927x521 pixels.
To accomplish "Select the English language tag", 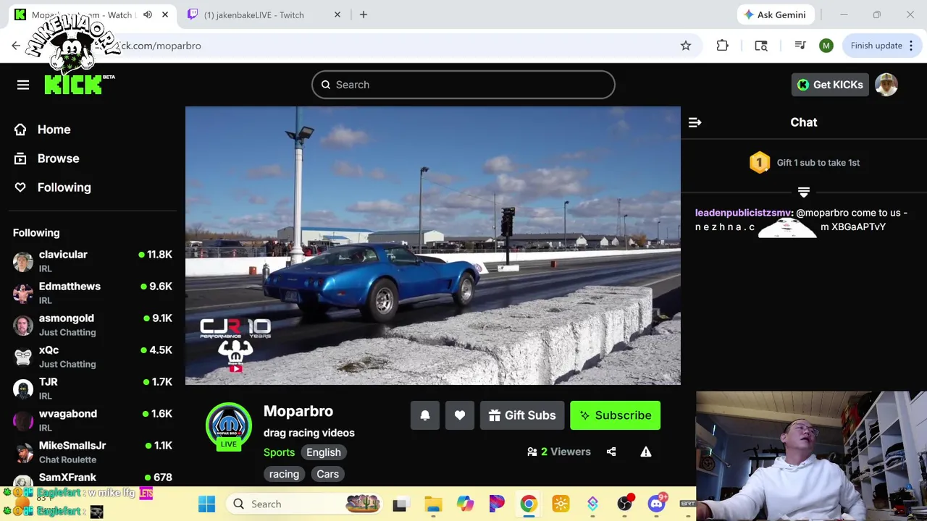I will click(x=323, y=452).
